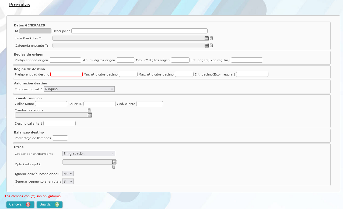This screenshot has height=209, width=343.
Task: Click trash icon next to Cambiar categoría
Action: 89,110
